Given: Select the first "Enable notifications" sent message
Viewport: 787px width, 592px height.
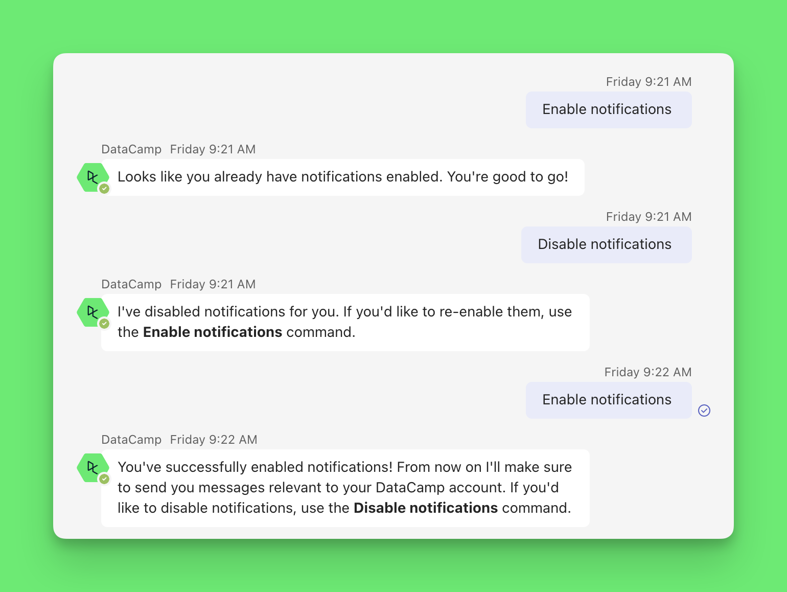Looking at the screenshot, I should [608, 110].
